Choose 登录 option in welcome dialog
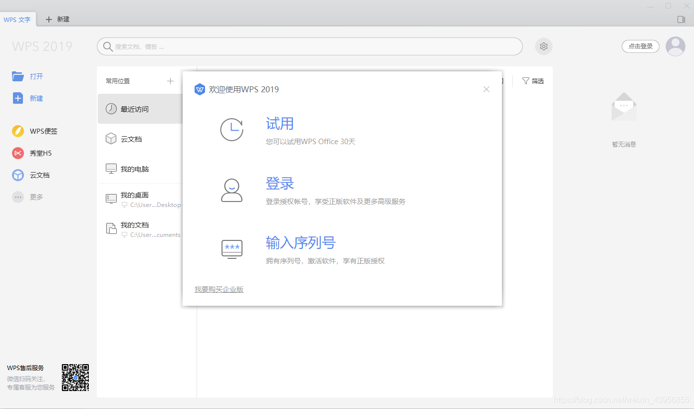 (x=280, y=184)
